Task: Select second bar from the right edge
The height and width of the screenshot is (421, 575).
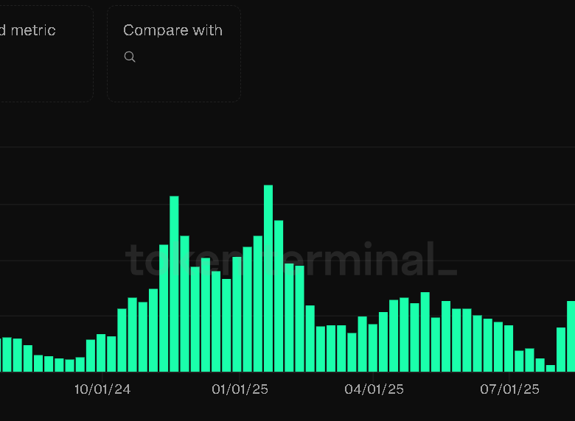Action: click(x=561, y=350)
